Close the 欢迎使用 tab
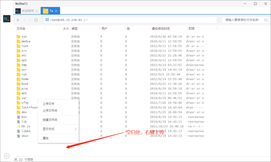The image size is (271, 162). pos(37,11)
